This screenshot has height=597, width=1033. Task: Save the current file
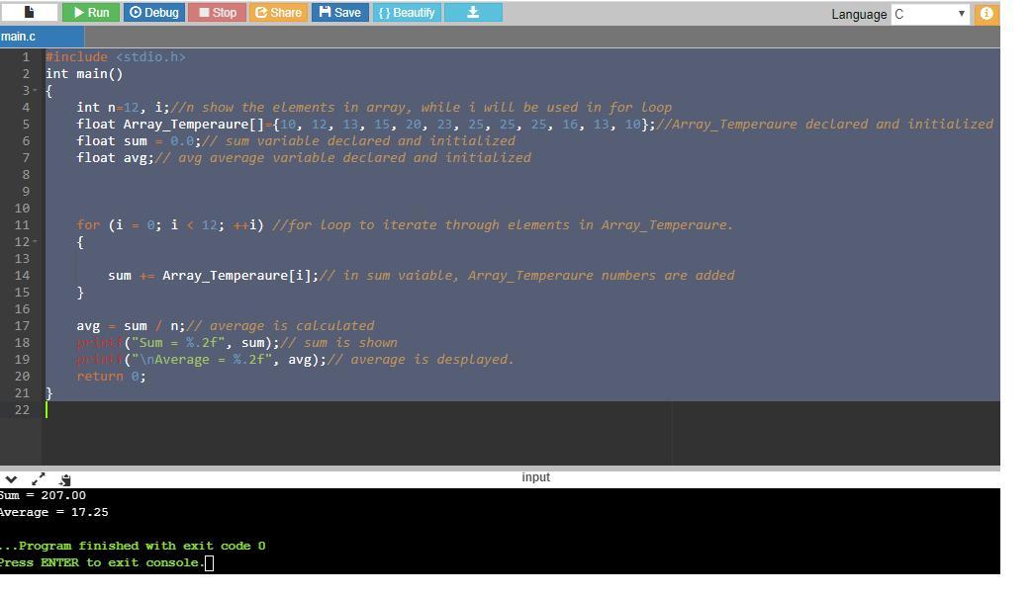click(x=339, y=13)
